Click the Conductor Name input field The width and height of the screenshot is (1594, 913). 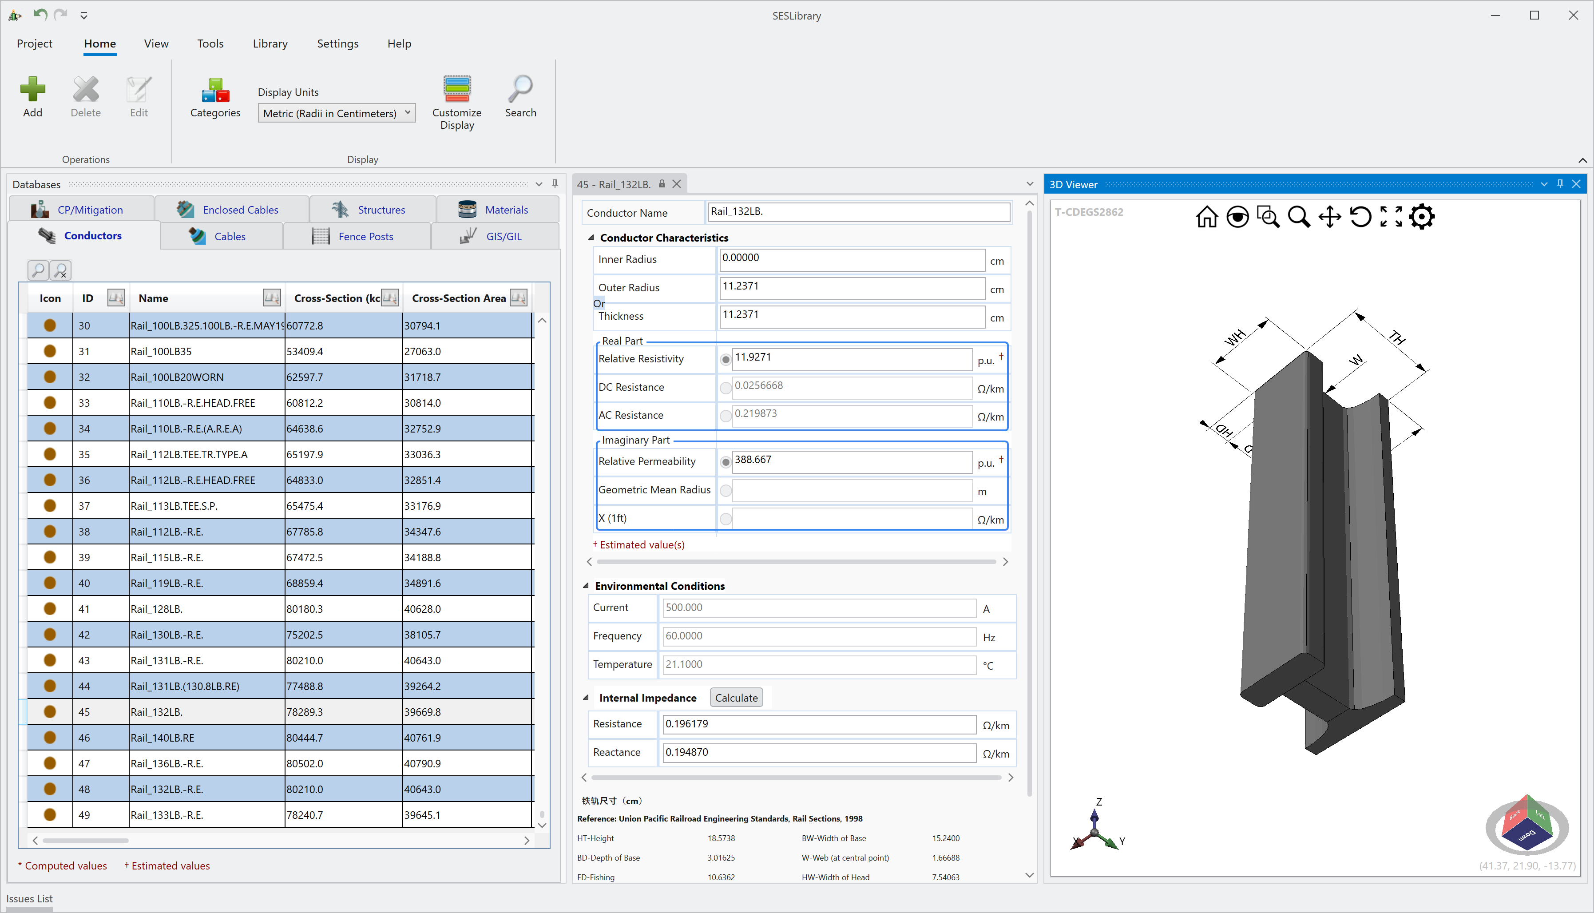[x=857, y=212]
